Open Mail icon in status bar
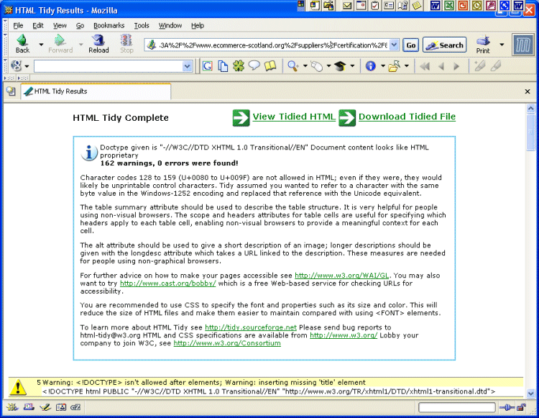 (29, 407)
